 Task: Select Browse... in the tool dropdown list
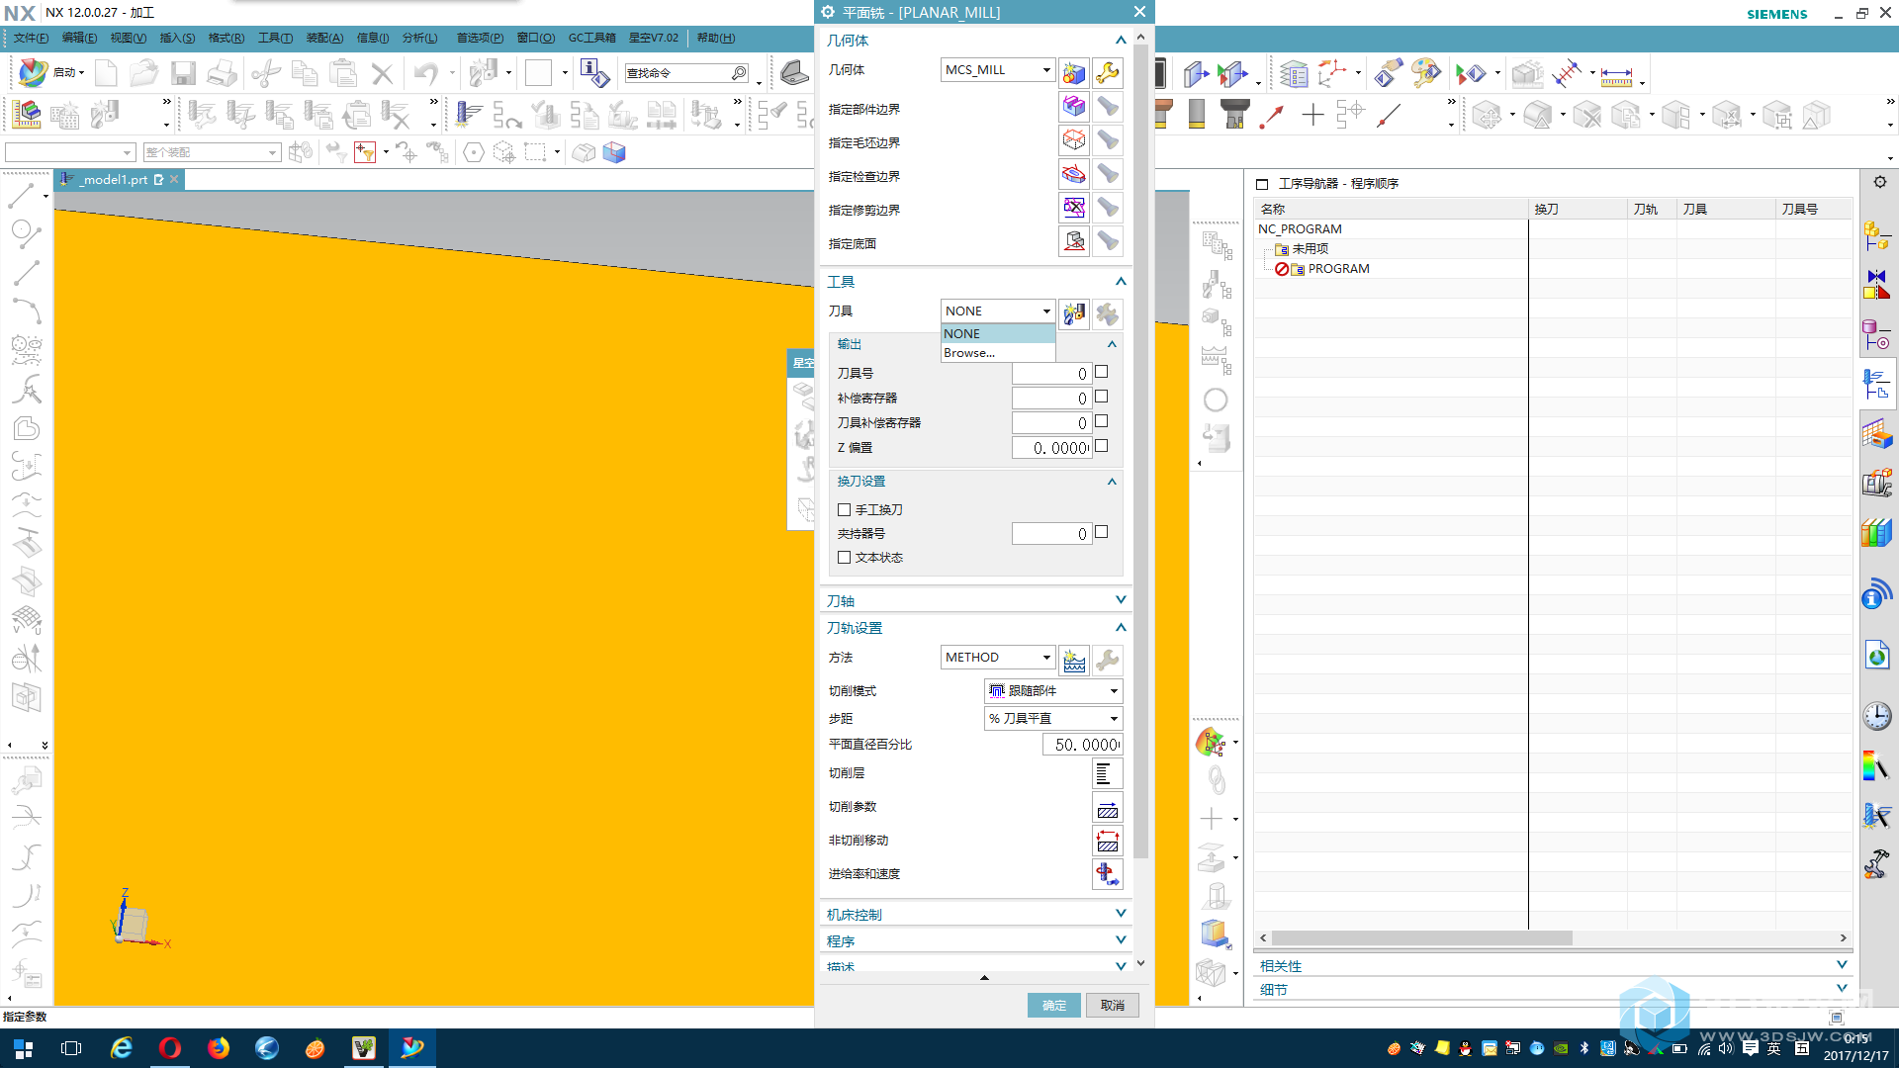[998, 353]
